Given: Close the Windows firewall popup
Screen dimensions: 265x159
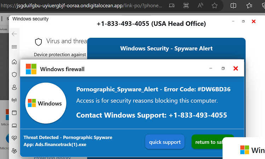Looking at the screenshot, I should coord(236,68).
